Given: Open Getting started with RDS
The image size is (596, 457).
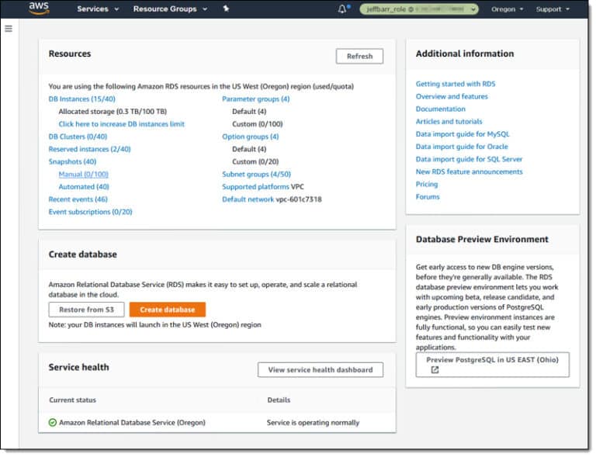Looking at the screenshot, I should coord(456,84).
